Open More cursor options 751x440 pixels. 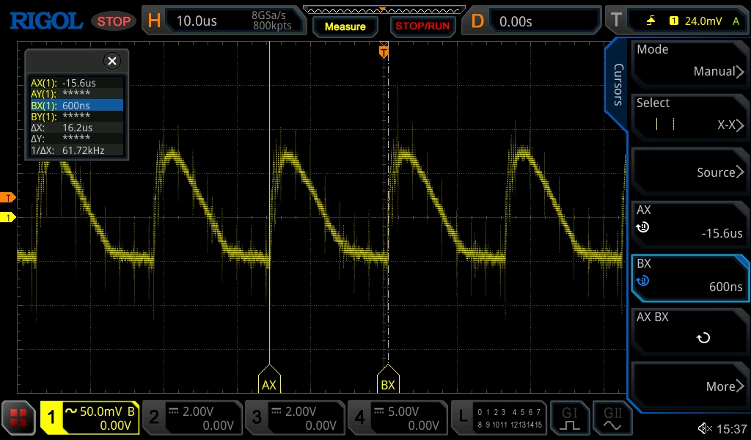click(x=689, y=386)
